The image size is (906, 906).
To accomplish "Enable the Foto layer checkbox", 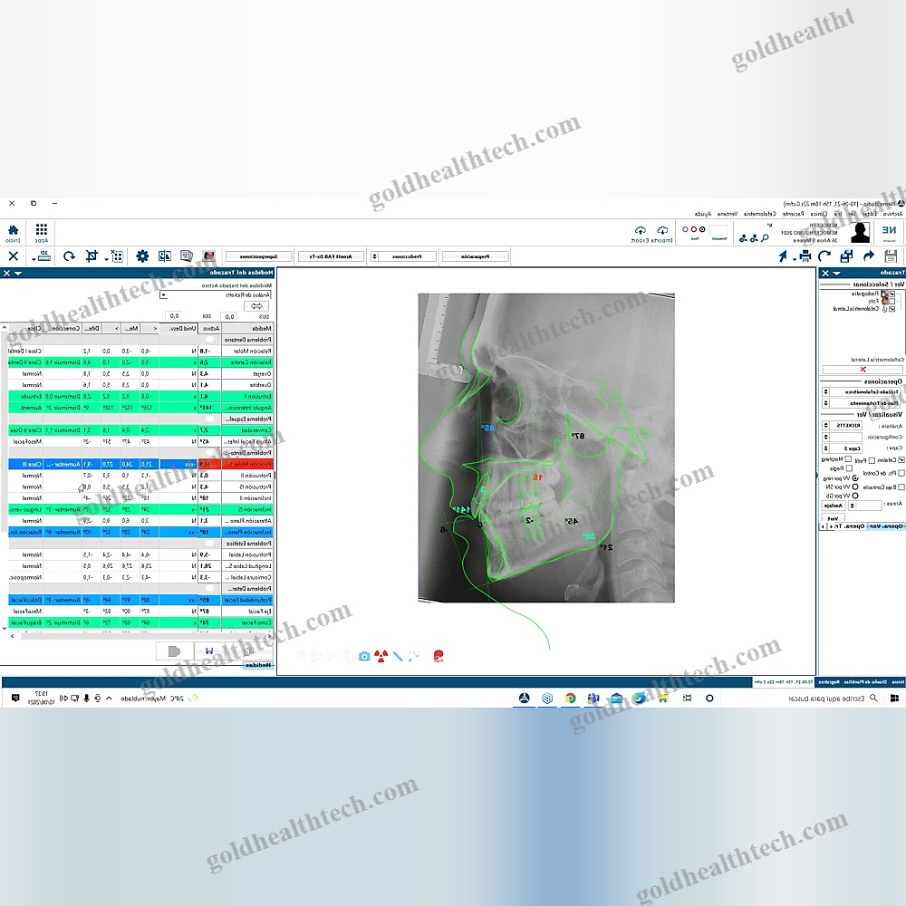I will [x=892, y=301].
